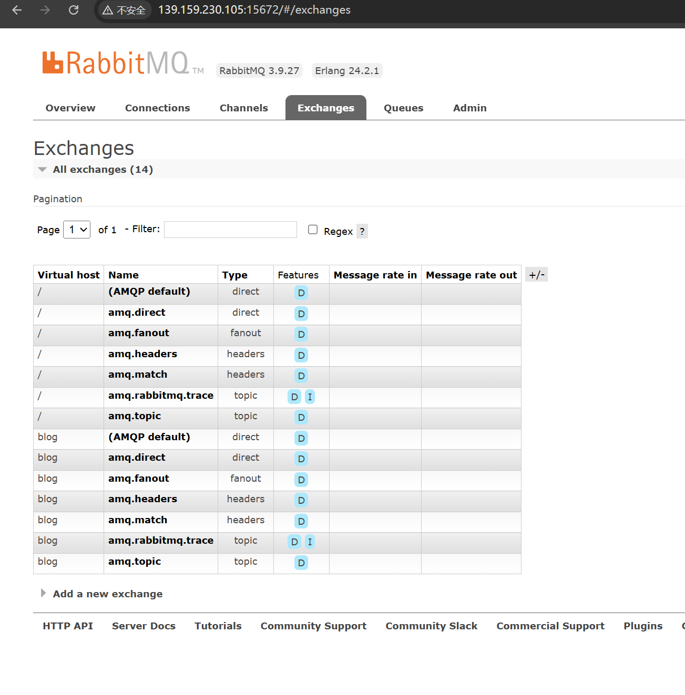Click the D badge for / amq.rabbitmq.trace
The height and width of the screenshot is (695, 685).
tap(294, 397)
